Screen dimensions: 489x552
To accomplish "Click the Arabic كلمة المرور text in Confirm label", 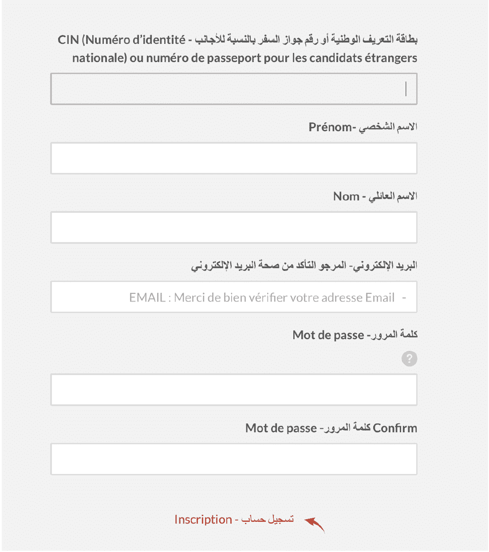I will tap(347, 428).
